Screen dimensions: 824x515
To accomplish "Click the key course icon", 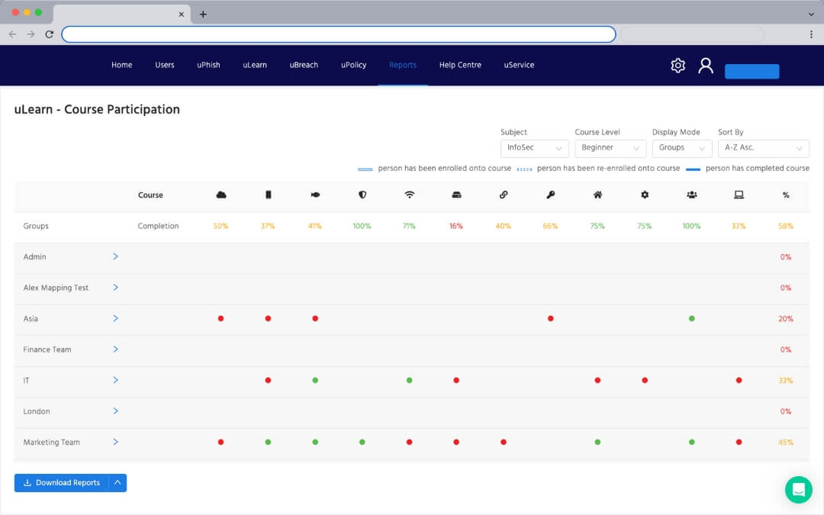I will pos(550,195).
